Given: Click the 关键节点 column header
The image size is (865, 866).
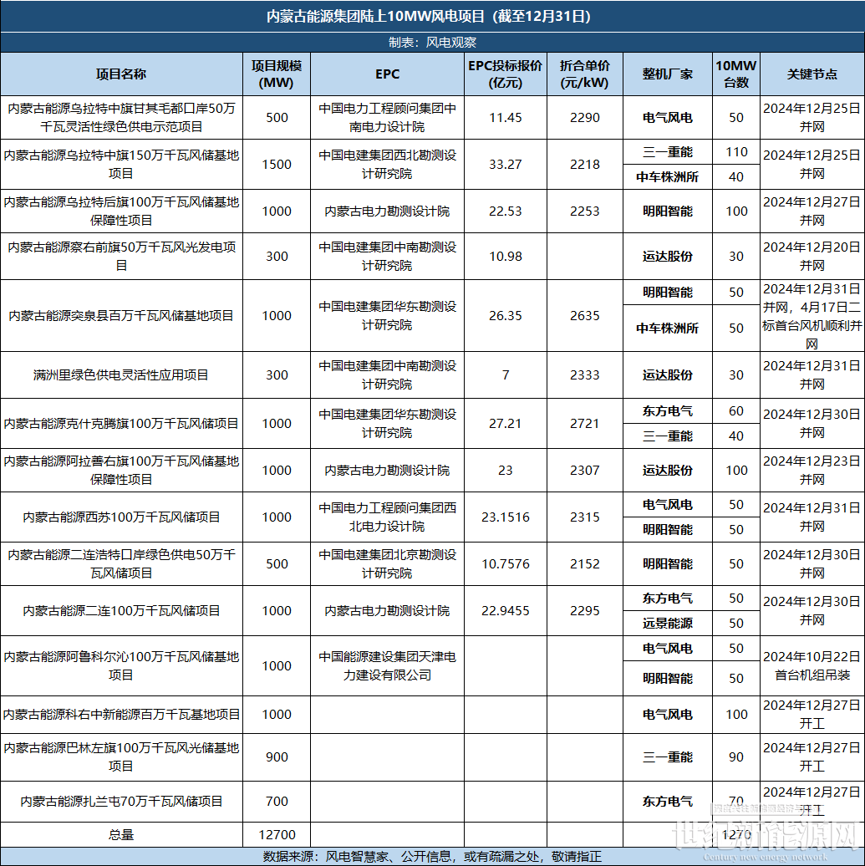Looking at the screenshot, I should (812, 74).
